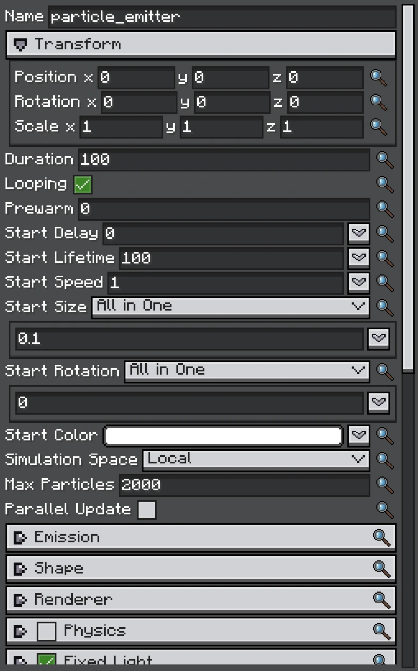Click magnifier icon in Physics header
This screenshot has width=418, height=671.
(x=381, y=631)
